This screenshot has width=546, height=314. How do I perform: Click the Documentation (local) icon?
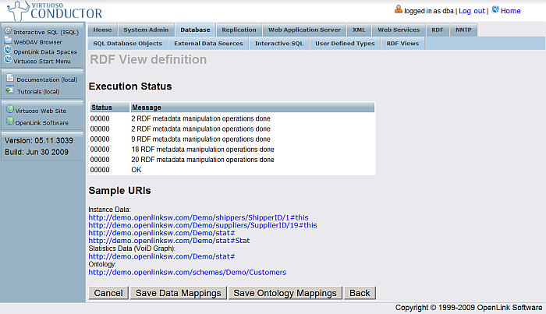click(9, 79)
